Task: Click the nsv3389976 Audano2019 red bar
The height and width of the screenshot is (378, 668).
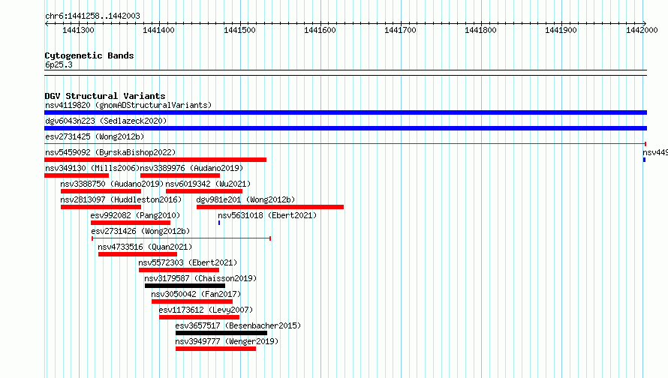Action: point(180,175)
